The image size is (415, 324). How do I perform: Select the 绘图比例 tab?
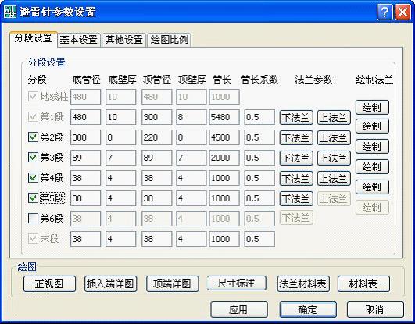170,40
